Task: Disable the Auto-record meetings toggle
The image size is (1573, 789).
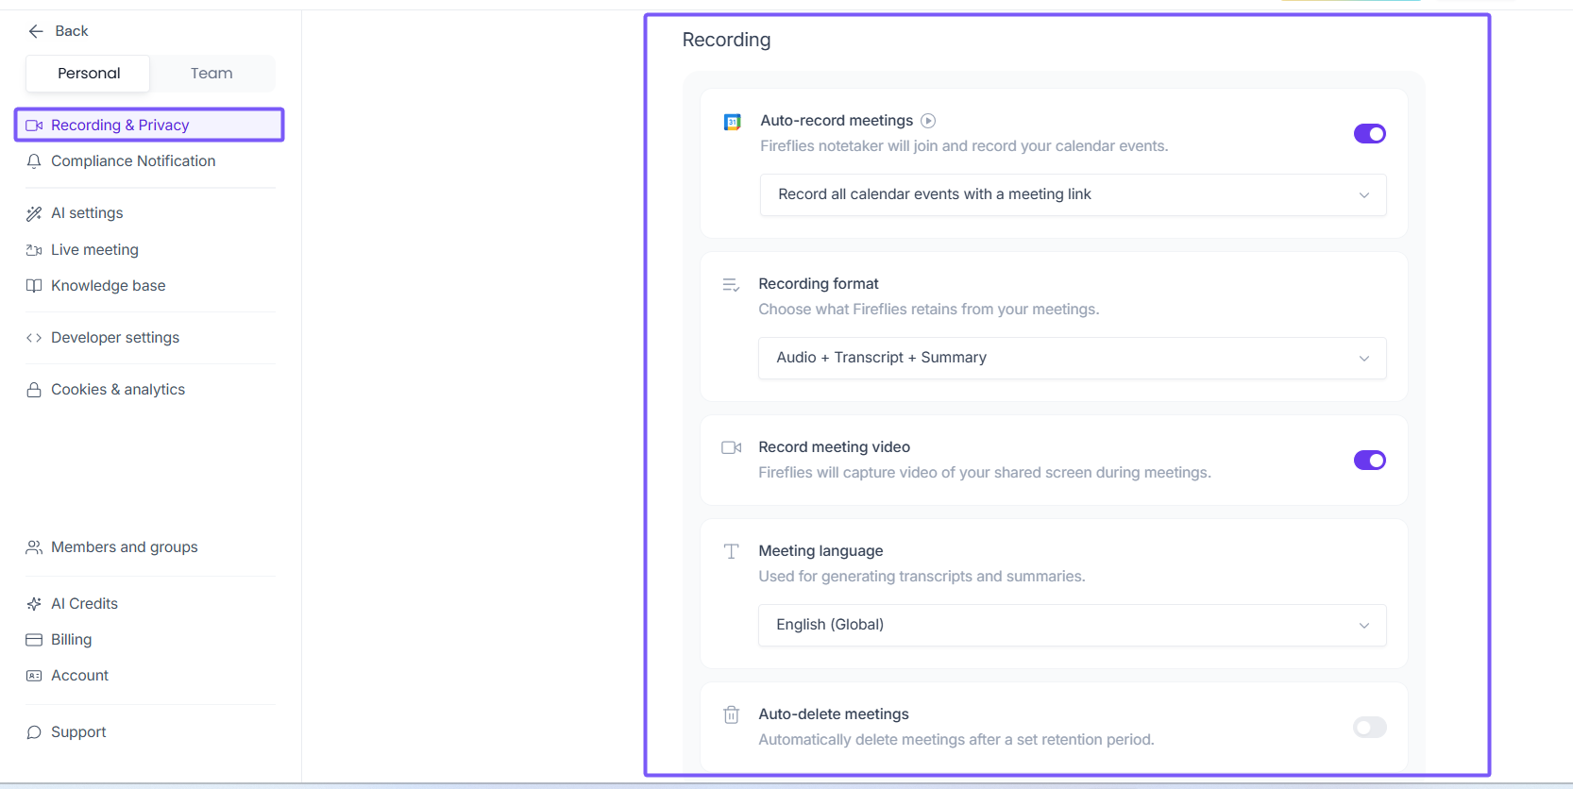Action: [x=1369, y=134]
